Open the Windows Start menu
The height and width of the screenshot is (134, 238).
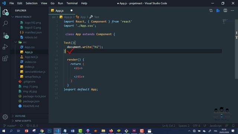pyautogui.click(x=4, y=131)
